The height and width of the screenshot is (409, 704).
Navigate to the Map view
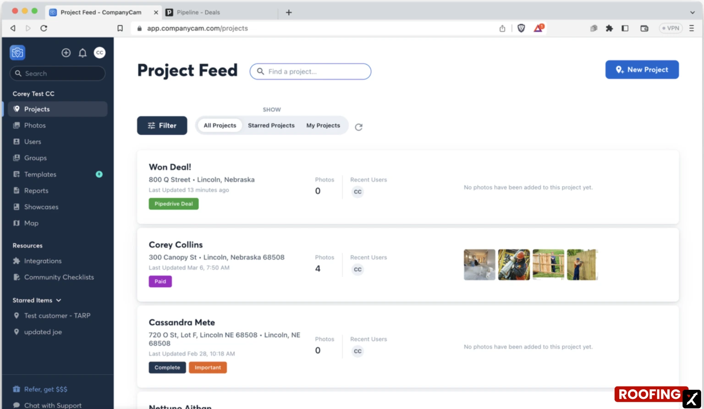click(31, 223)
